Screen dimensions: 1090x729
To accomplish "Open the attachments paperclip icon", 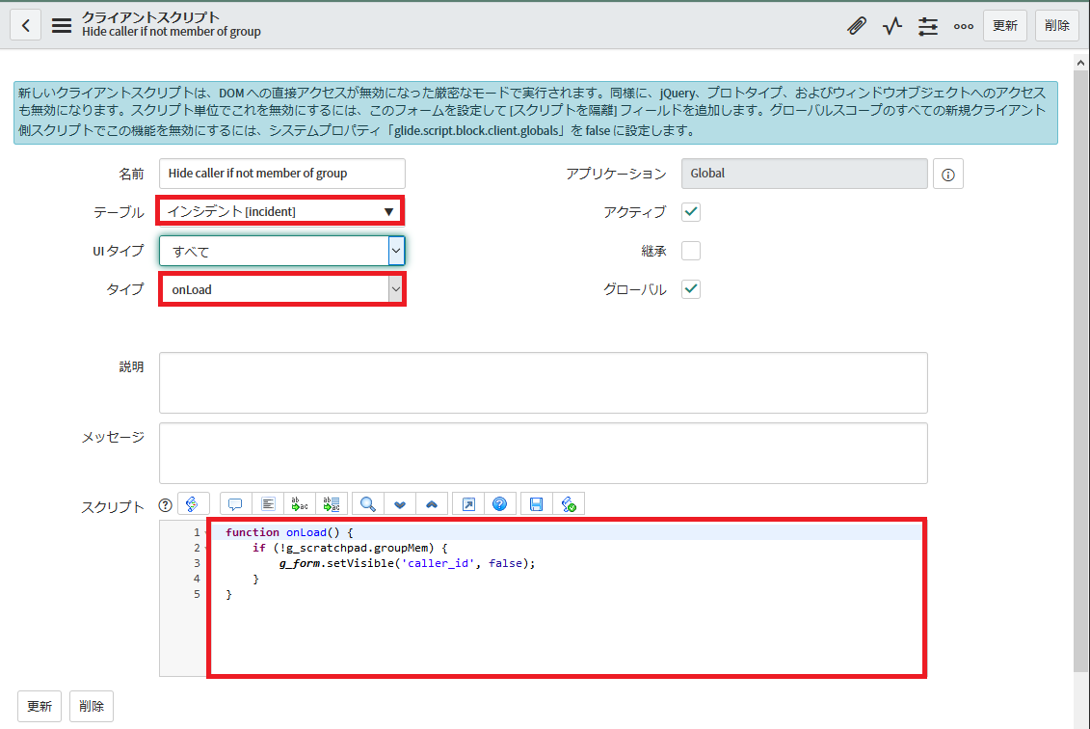I will click(x=857, y=26).
